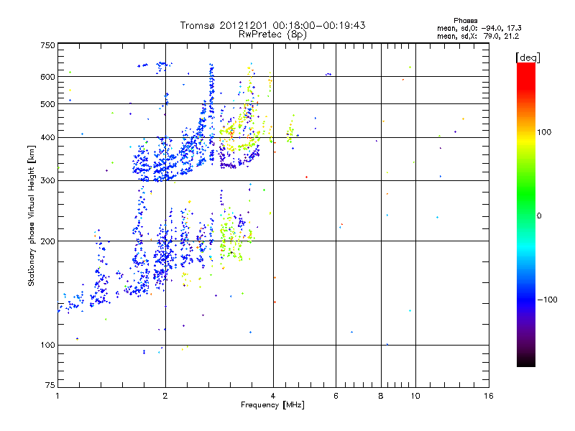The width and height of the screenshot is (575, 431).
Task: Click the colorbar tick label '-100'
Action: click(547, 300)
